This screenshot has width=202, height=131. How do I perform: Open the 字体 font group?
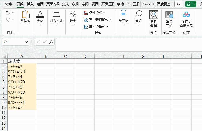point(40,18)
